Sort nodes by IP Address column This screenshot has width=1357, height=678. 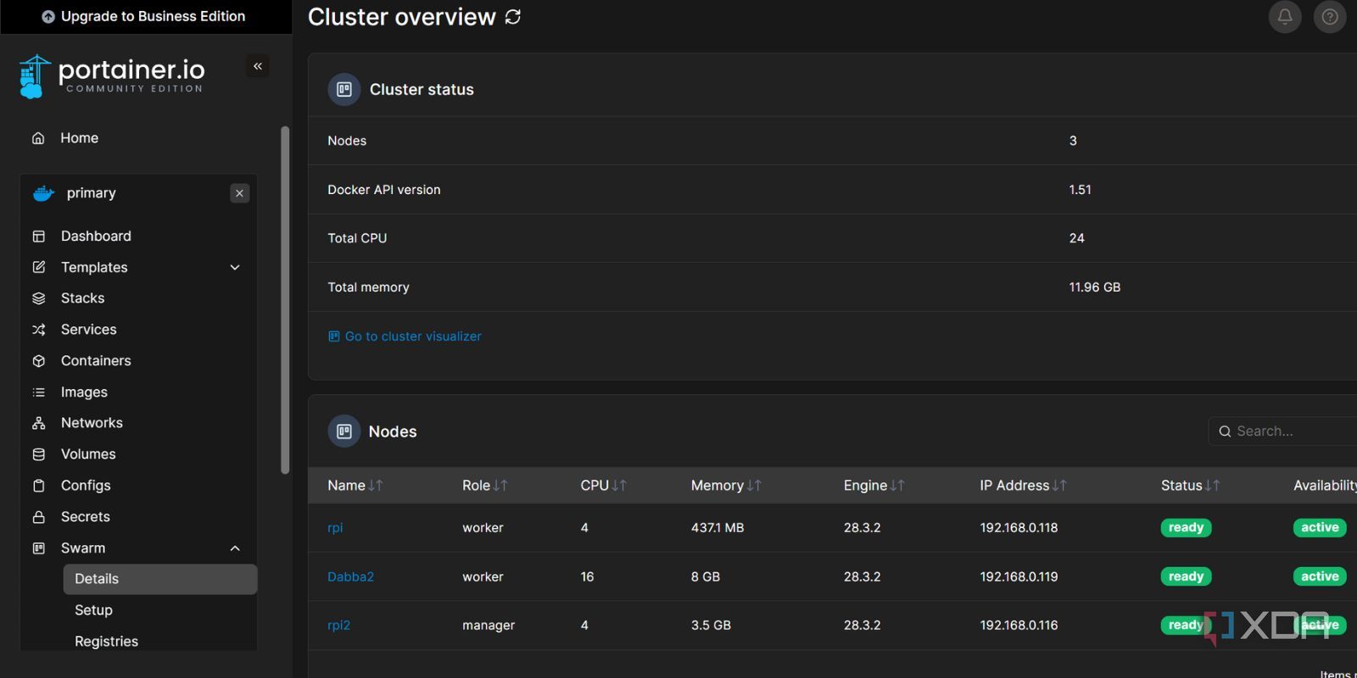click(1024, 486)
